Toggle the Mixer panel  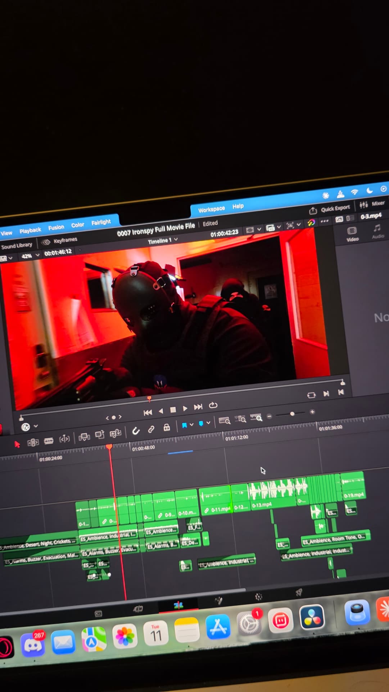click(x=372, y=204)
